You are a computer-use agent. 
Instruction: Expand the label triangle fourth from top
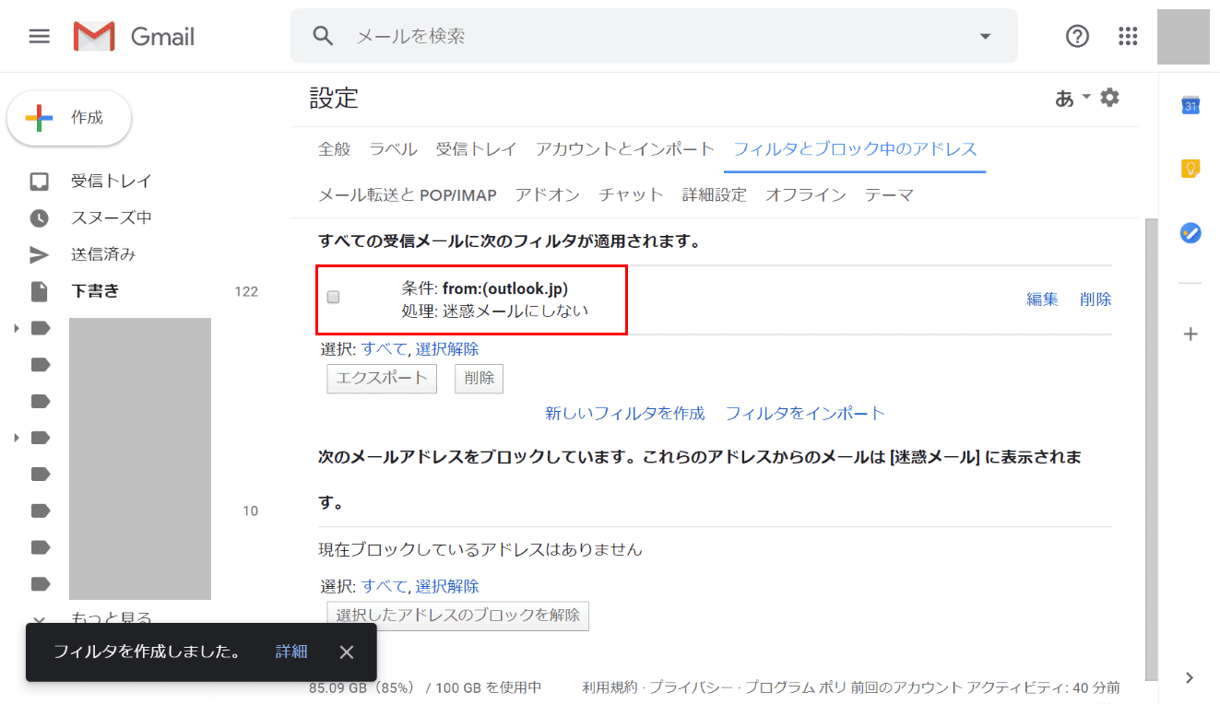click(x=16, y=437)
